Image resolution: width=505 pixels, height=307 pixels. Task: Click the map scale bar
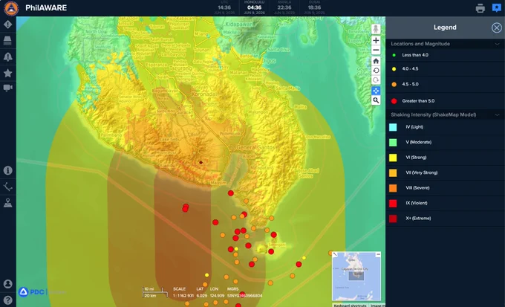(155, 292)
